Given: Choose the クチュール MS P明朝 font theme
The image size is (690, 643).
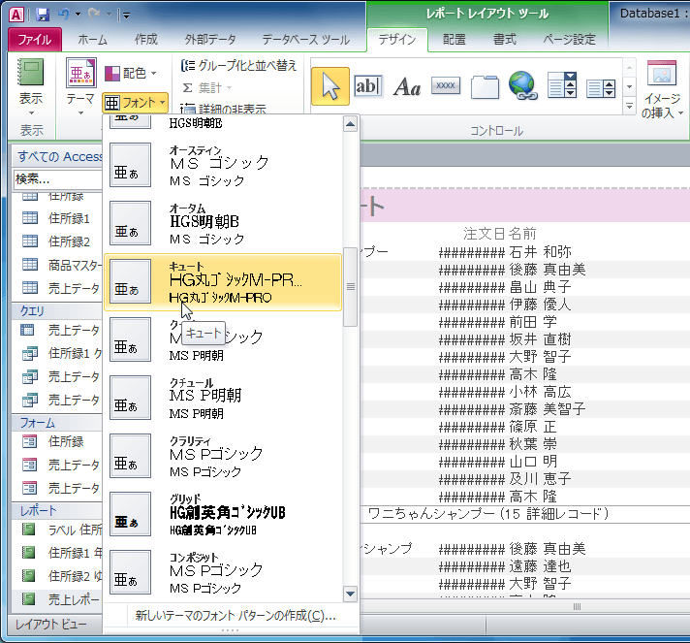Looking at the screenshot, I should tap(223, 398).
